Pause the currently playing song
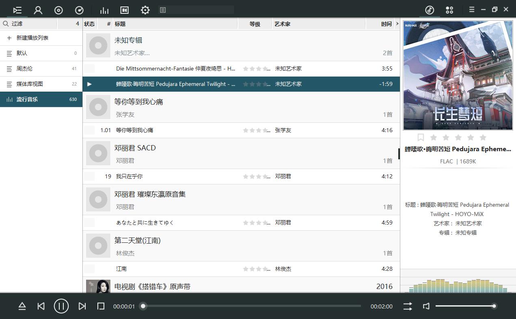516x319 pixels. click(x=61, y=306)
